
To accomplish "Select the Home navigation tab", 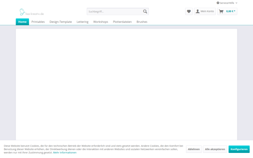I will click(x=22, y=22).
